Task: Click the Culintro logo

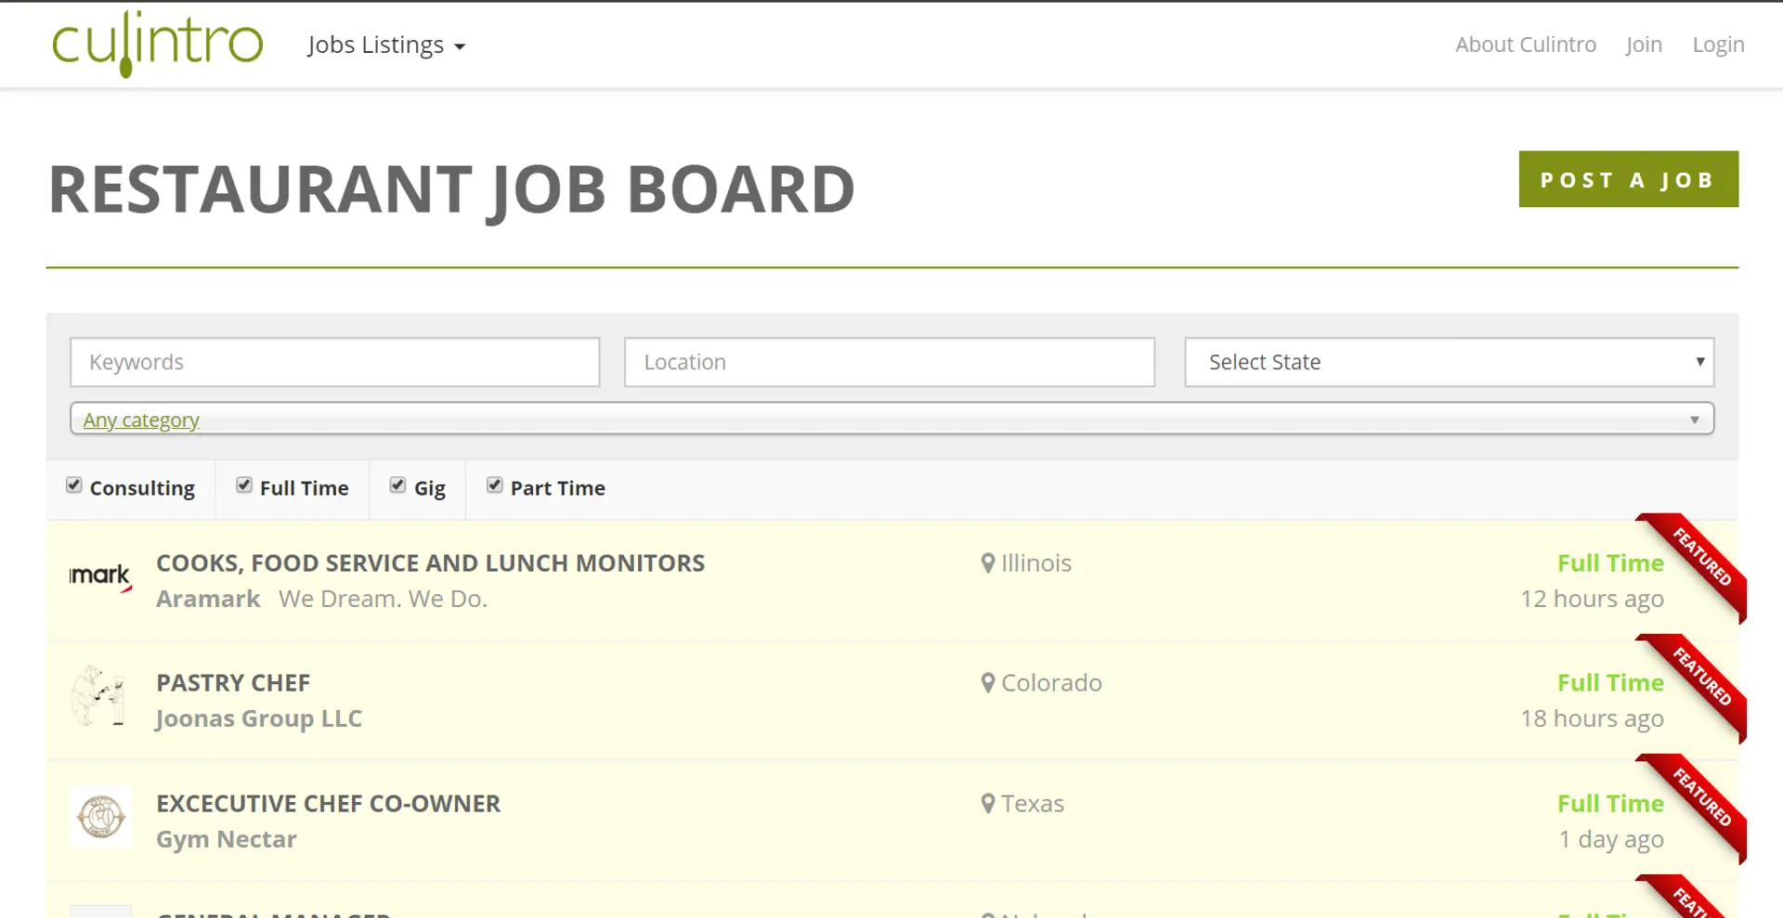Action: click(157, 44)
